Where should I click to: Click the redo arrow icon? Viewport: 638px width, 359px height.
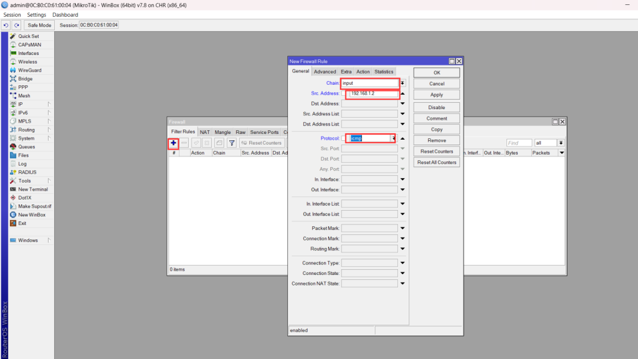[x=17, y=25]
